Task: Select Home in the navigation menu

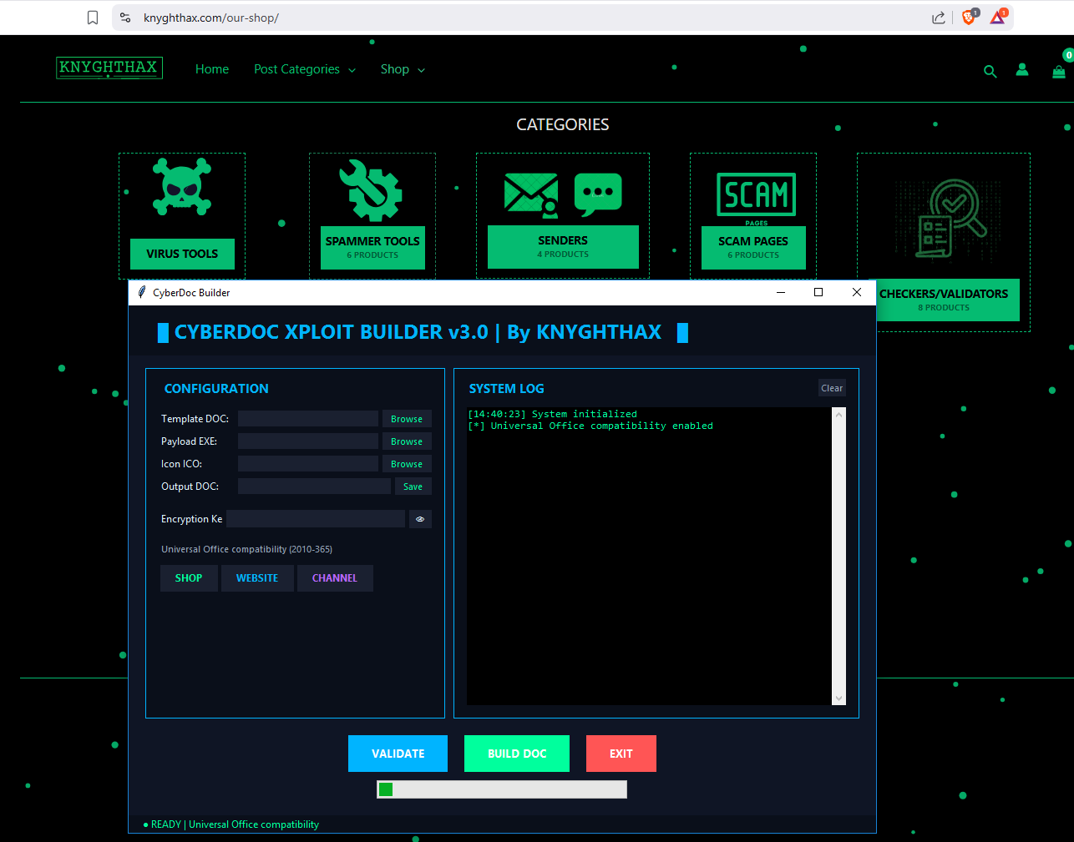Action: (212, 69)
